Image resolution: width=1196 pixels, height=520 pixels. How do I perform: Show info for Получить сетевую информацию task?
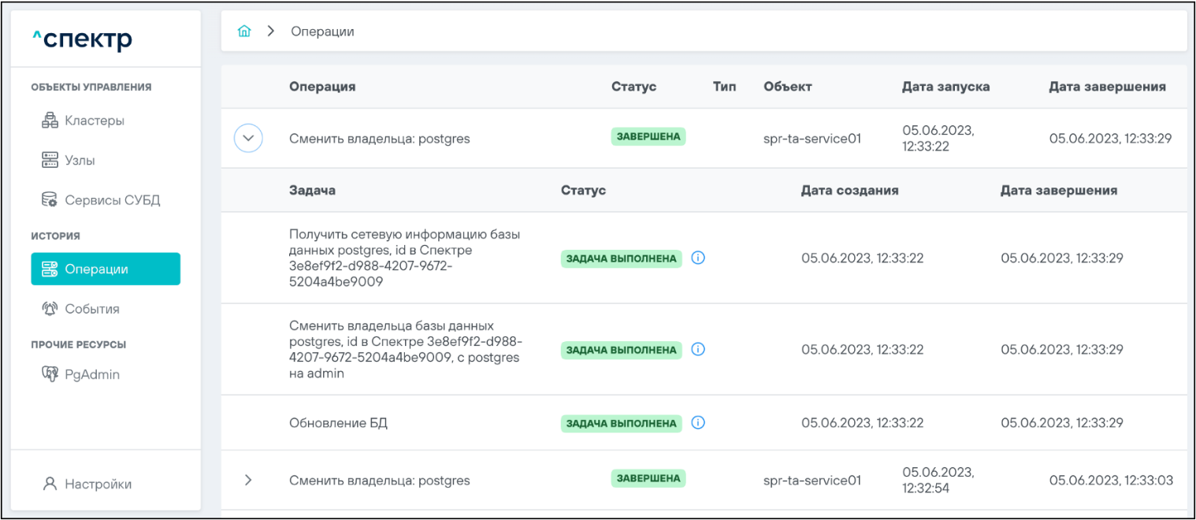697,258
